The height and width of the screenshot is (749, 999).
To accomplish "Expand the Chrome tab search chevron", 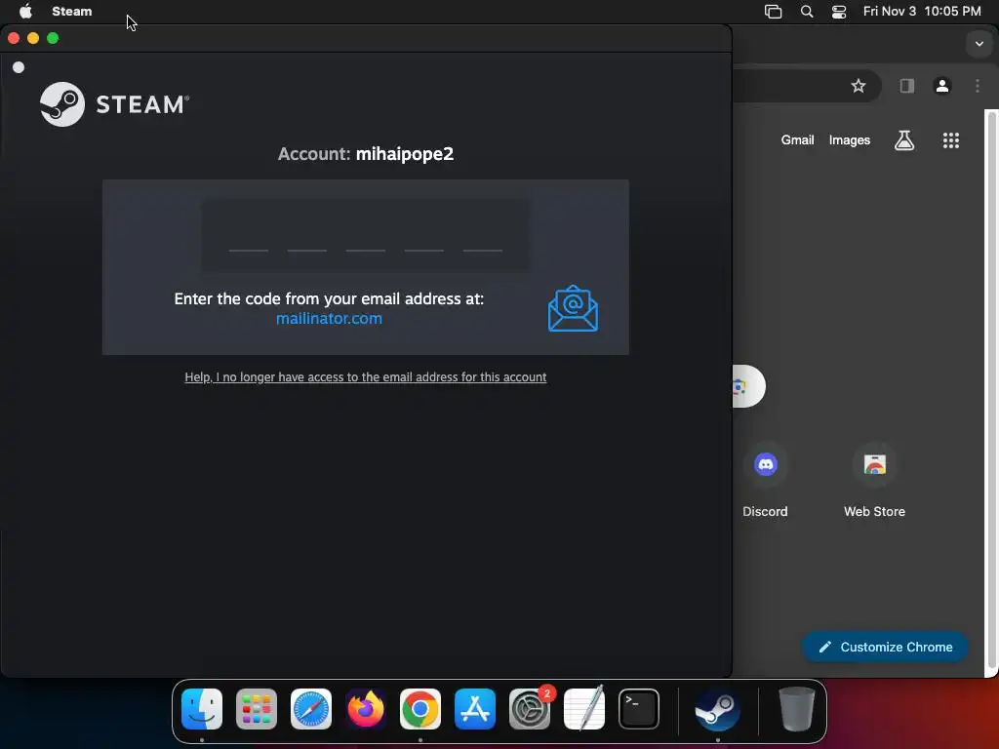I will point(979,44).
